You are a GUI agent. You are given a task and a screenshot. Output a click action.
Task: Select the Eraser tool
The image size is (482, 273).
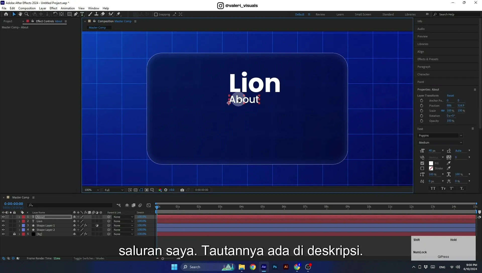click(x=103, y=14)
